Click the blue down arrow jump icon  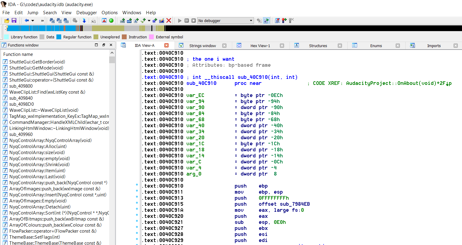(x=84, y=21)
